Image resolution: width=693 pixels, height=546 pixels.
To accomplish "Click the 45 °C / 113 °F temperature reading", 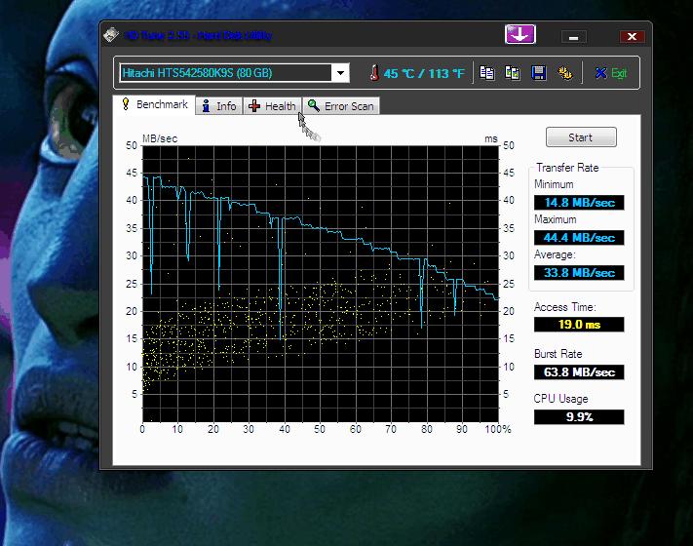I will (x=424, y=73).
